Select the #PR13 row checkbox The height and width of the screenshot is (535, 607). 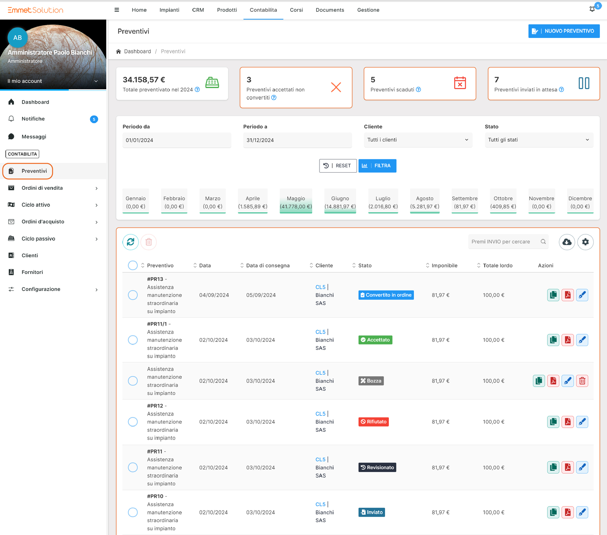point(133,295)
